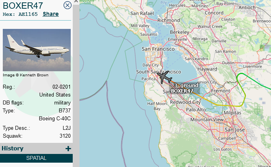Click the BOXER47 callsign heading
Viewport: 271px width, 167px height.
click(23, 6)
